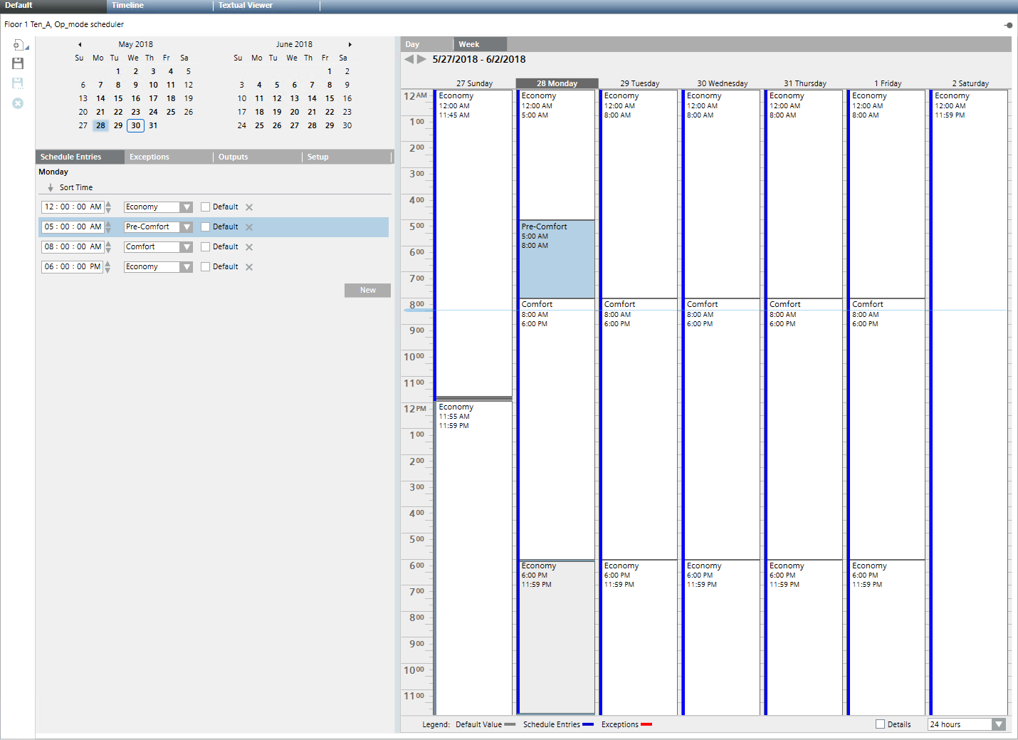This screenshot has height=740, width=1018.
Task: Open the Pre-Comfort mode dropdown
Action: (x=185, y=226)
